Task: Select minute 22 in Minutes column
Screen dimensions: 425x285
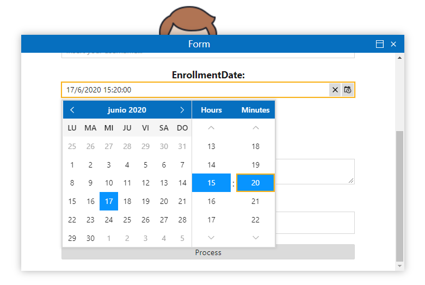Action: 256,220
